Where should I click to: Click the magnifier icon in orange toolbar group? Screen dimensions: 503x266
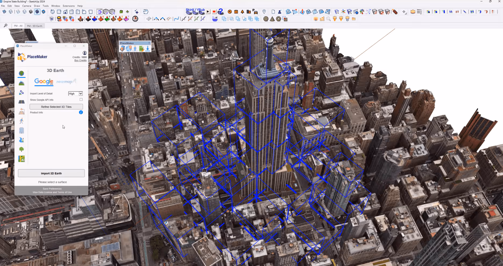click(x=328, y=19)
